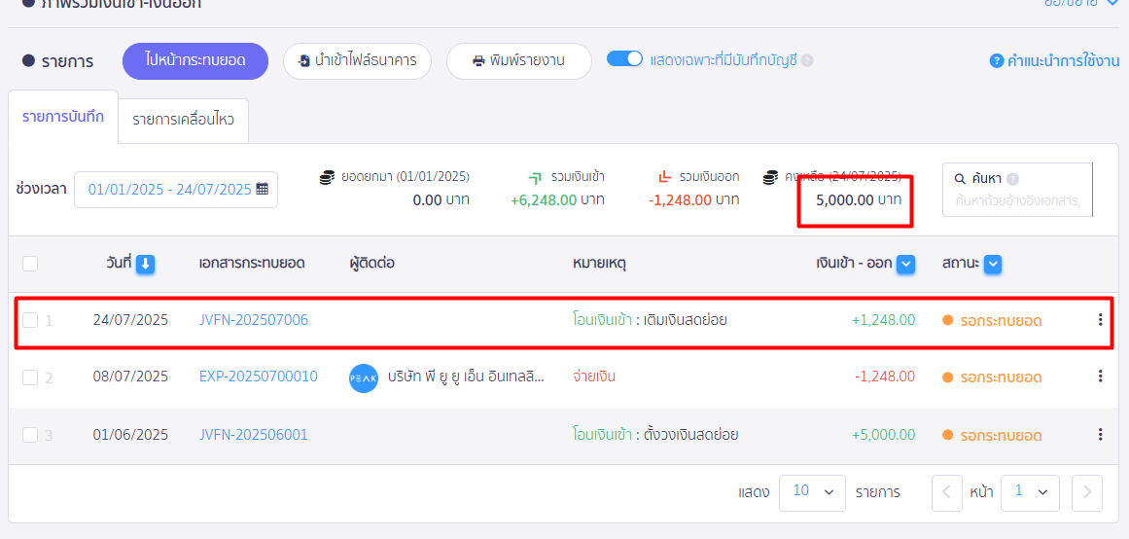Click contact name บริษัท พี ยู ยู เอ็น
The width and height of the screenshot is (1129, 539).
[466, 377]
